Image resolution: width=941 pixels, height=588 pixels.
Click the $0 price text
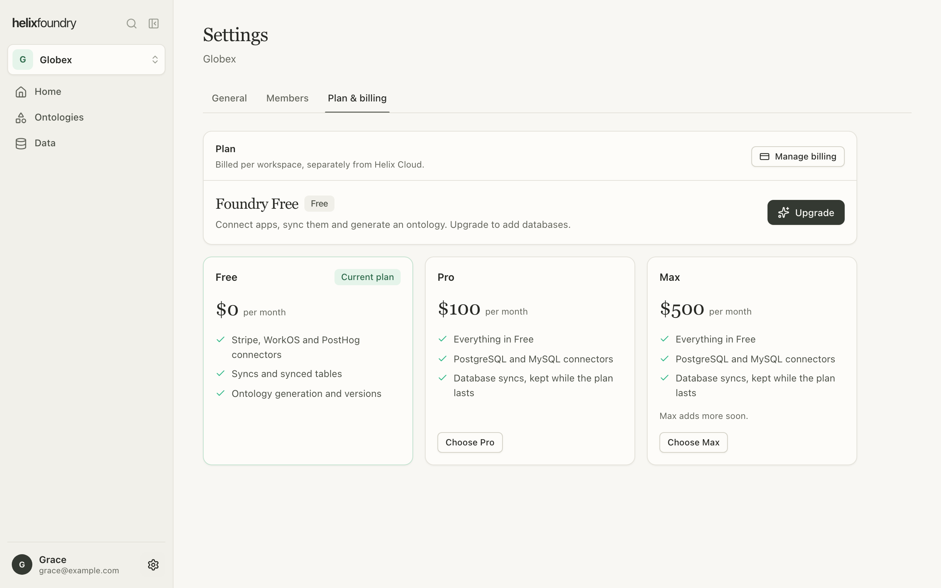click(x=227, y=309)
